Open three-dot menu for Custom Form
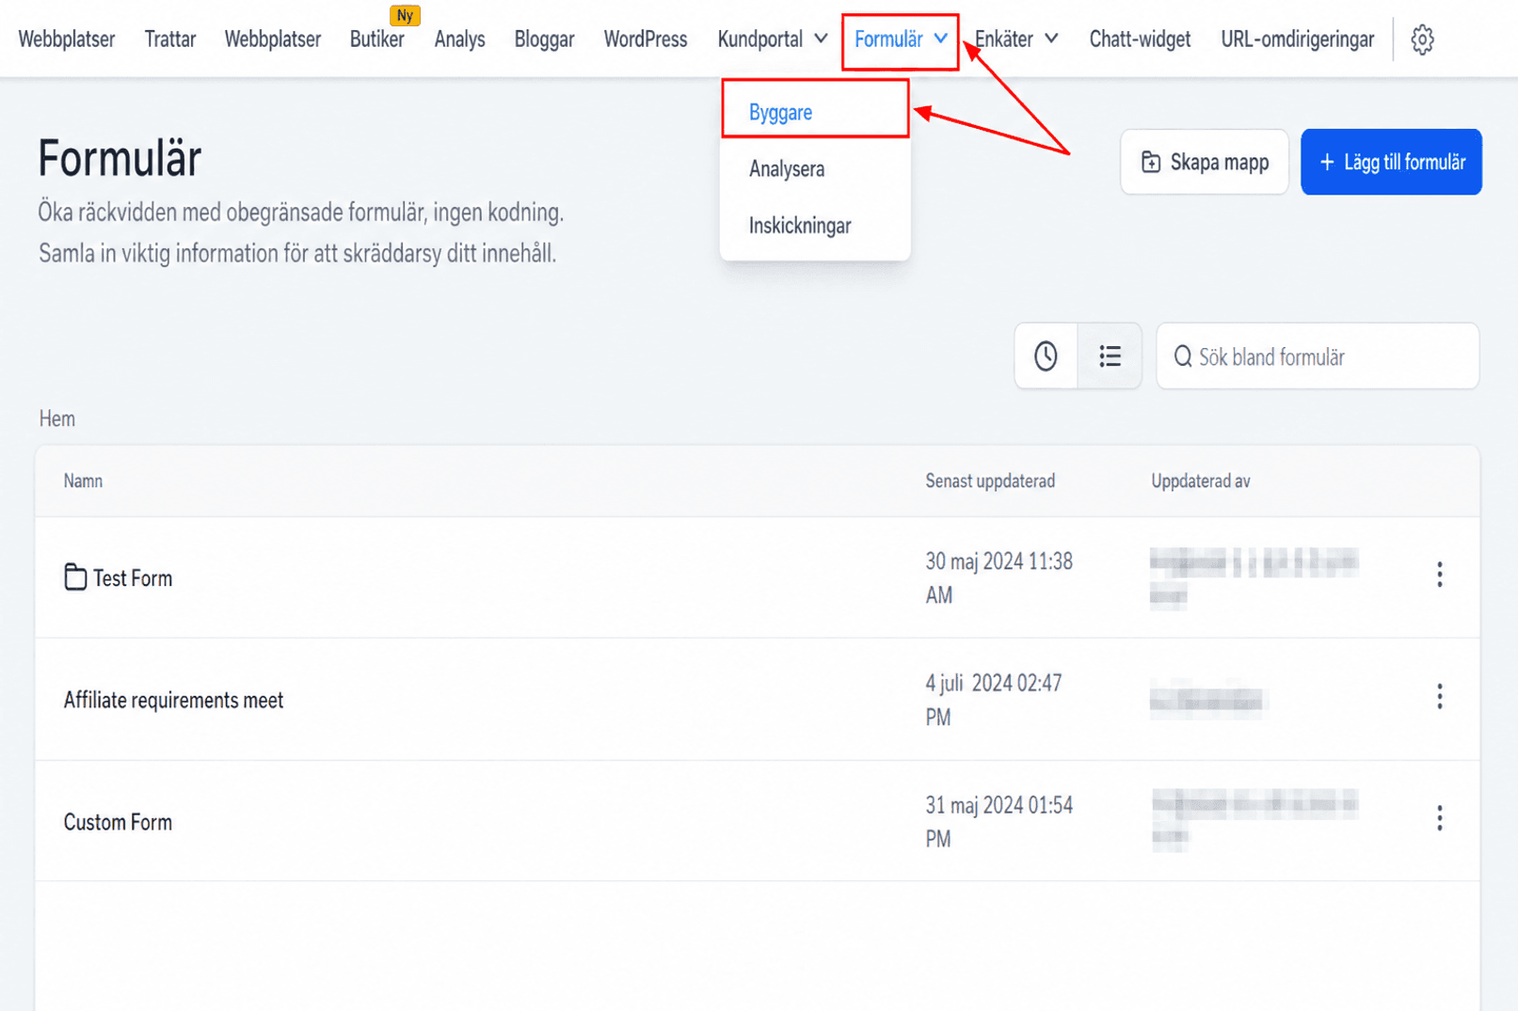Screen dimensions: 1518x1011 coord(1439,818)
